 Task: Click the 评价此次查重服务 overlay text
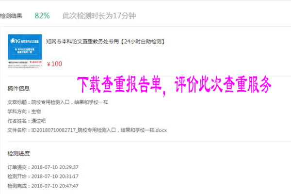223,85
